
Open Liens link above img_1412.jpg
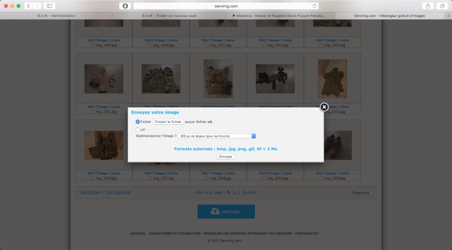[287, 40]
